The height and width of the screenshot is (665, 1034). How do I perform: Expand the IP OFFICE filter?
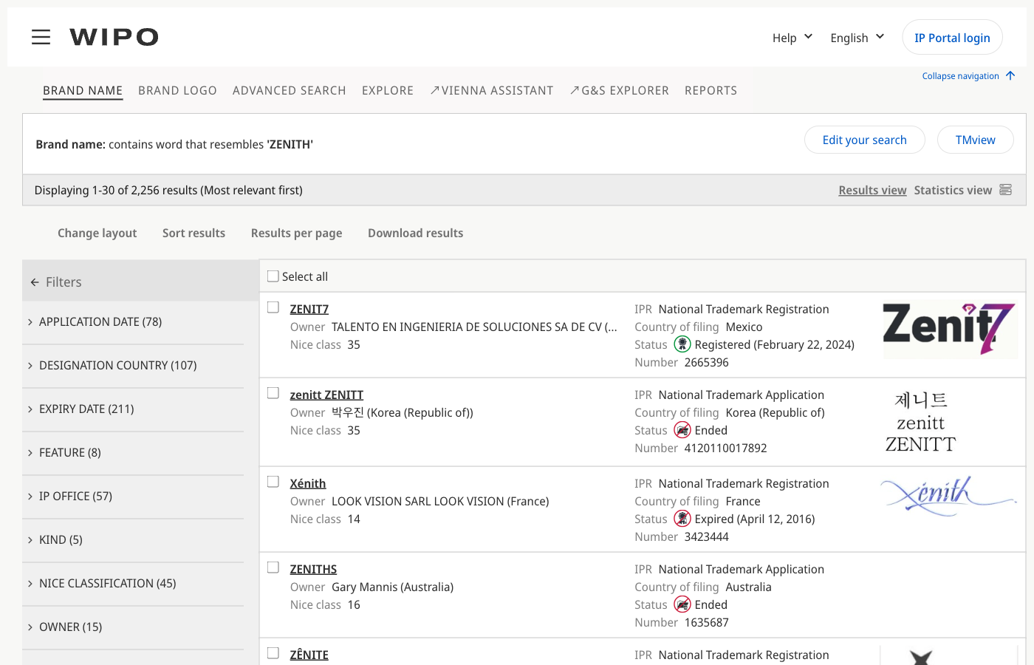click(x=133, y=497)
